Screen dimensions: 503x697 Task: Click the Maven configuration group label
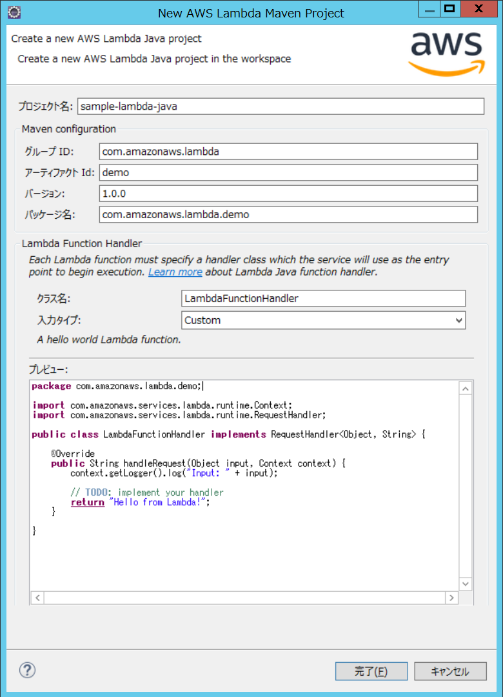[69, 129]
